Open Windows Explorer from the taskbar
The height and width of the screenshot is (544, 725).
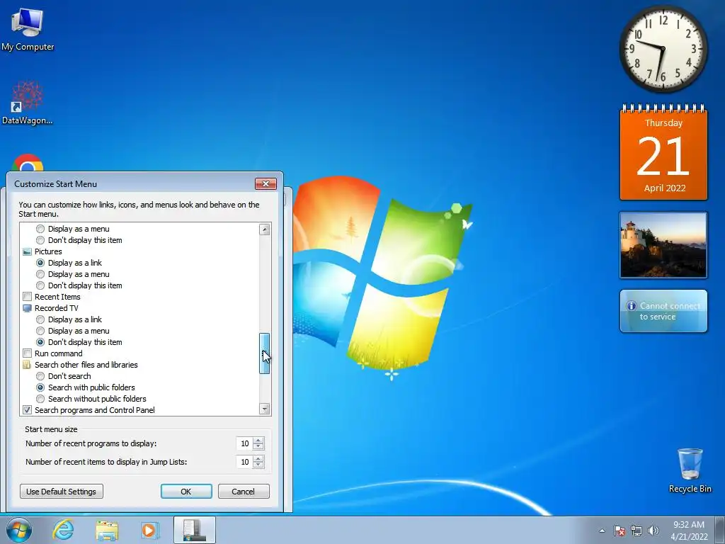coord(107,530)
